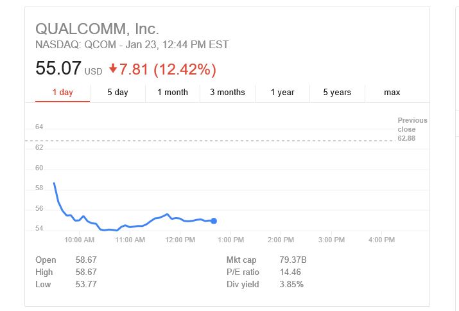Click the NASDAQ: QCOM ticker text
Screen dimensions: 459x311
click(75, 45)
